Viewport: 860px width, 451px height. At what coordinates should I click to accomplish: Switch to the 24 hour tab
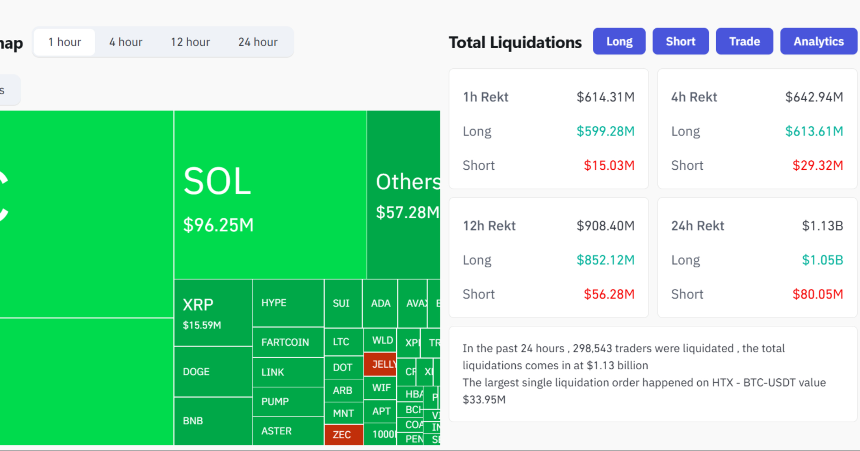(258, 42)
